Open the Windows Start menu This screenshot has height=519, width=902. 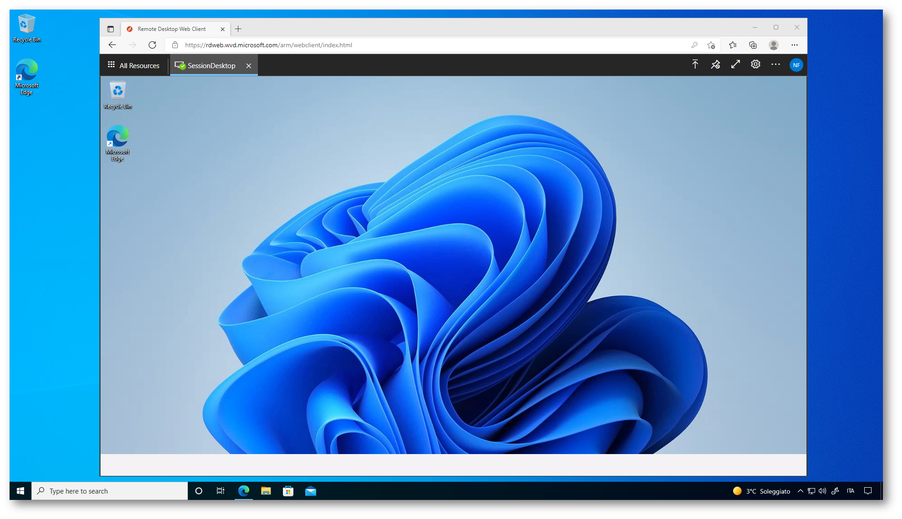point(20,491)
